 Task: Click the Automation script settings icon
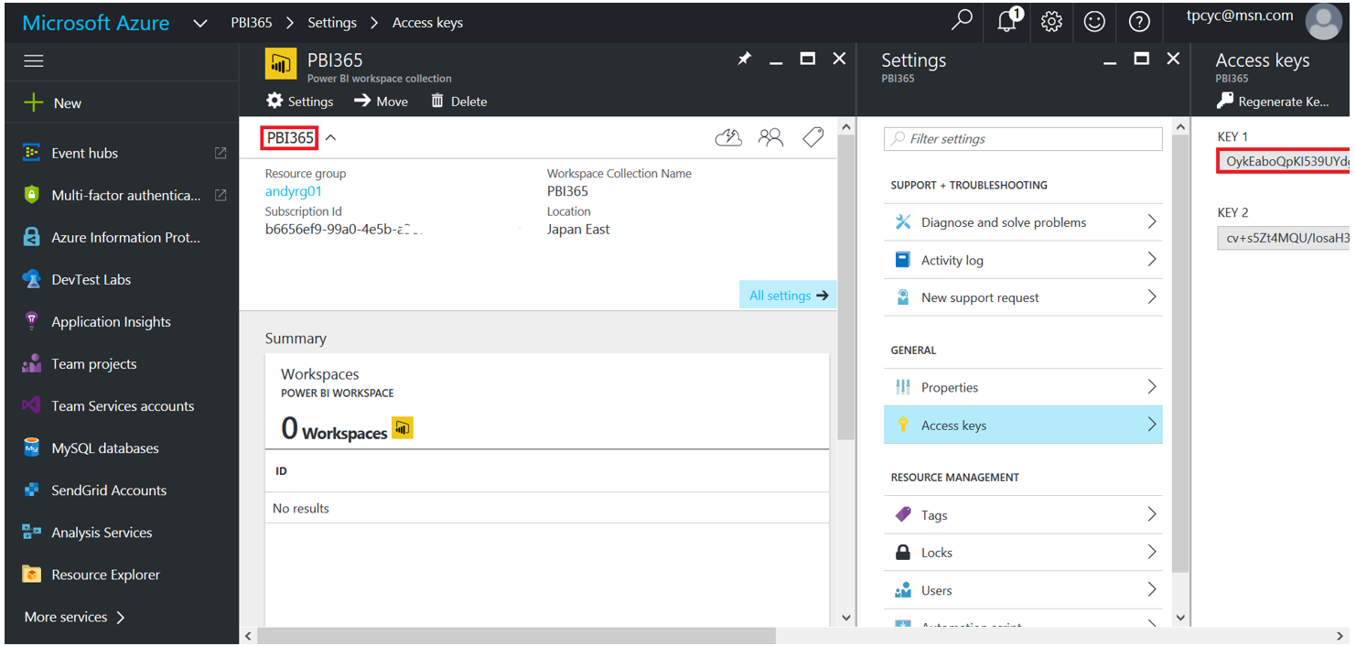click(x=903, y=626)
